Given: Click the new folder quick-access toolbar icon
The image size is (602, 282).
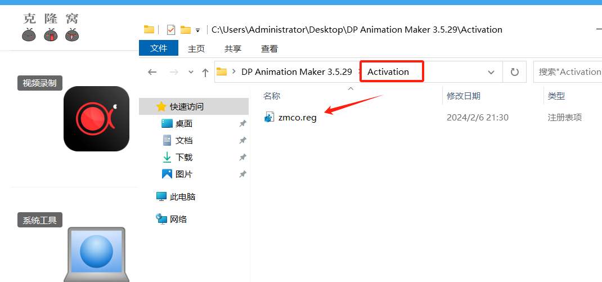Looking at the screenshot, I should pyautogui.click(x=186, y=30).
